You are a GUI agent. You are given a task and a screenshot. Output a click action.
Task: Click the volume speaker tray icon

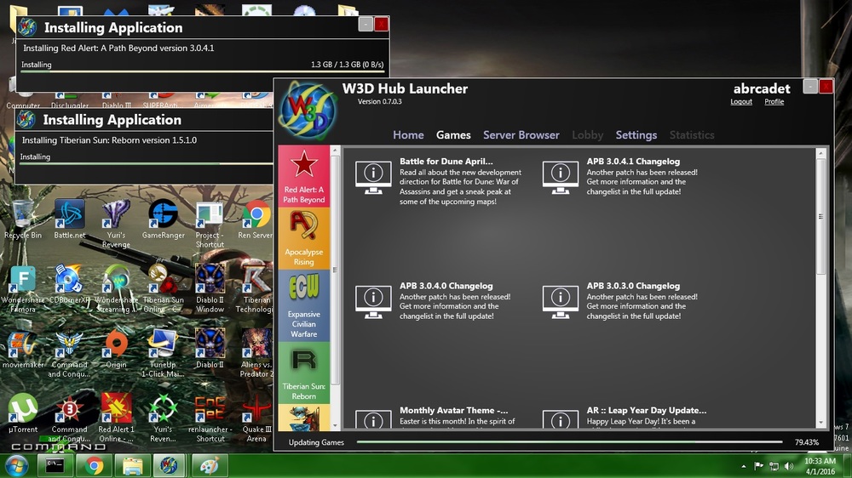tap(789, 466)
